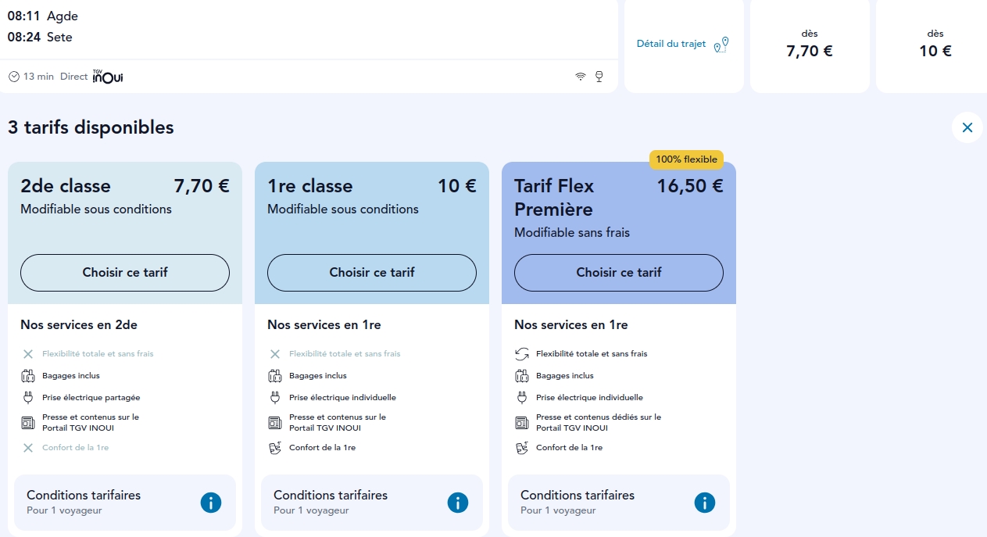Open Détail du trajet
987x537 pixels.
[671, 44]
